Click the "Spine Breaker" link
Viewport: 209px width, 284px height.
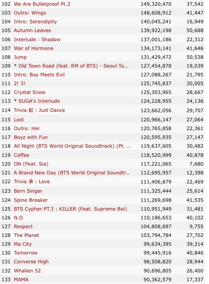coord(31,200)
